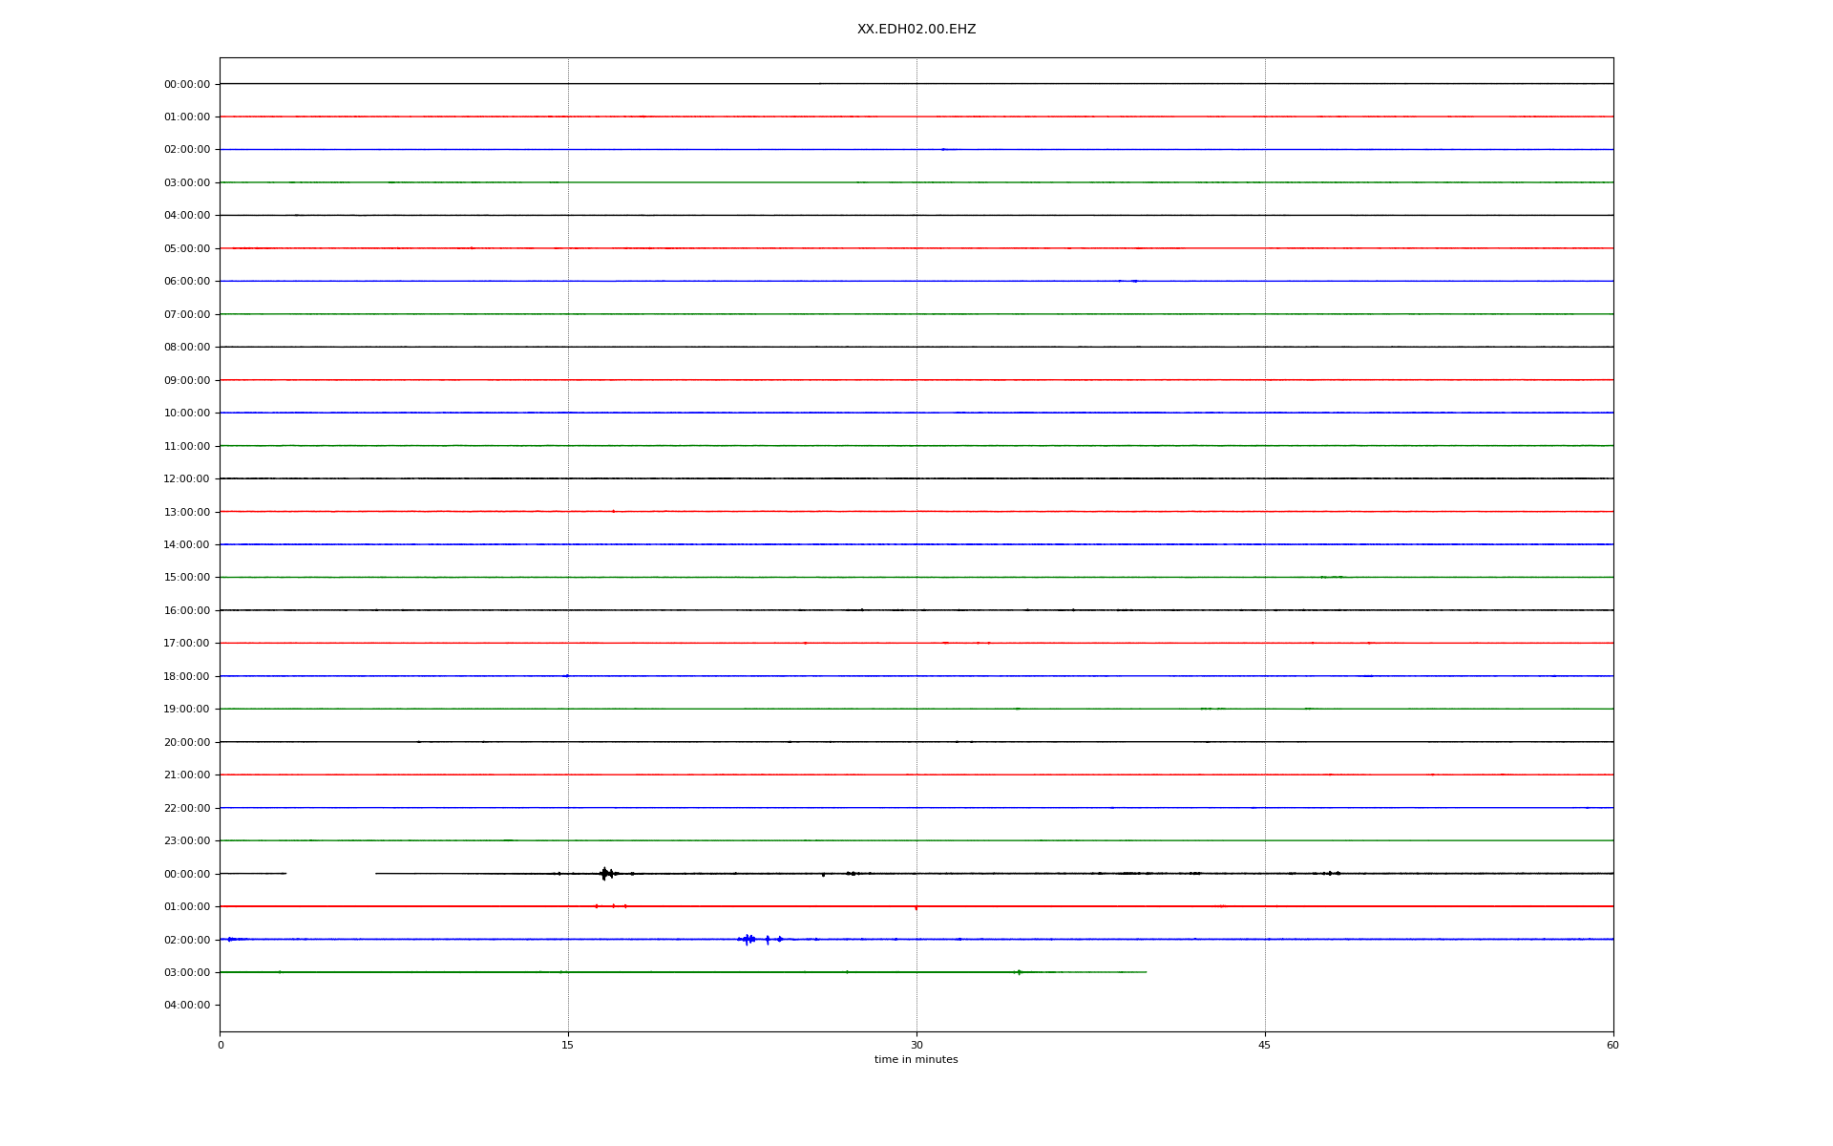The height and width of the screenshot is (1146, 1833).
Task: Click the plot title XX.EDH02.00.EHZ
Action: tap(916, 30)
